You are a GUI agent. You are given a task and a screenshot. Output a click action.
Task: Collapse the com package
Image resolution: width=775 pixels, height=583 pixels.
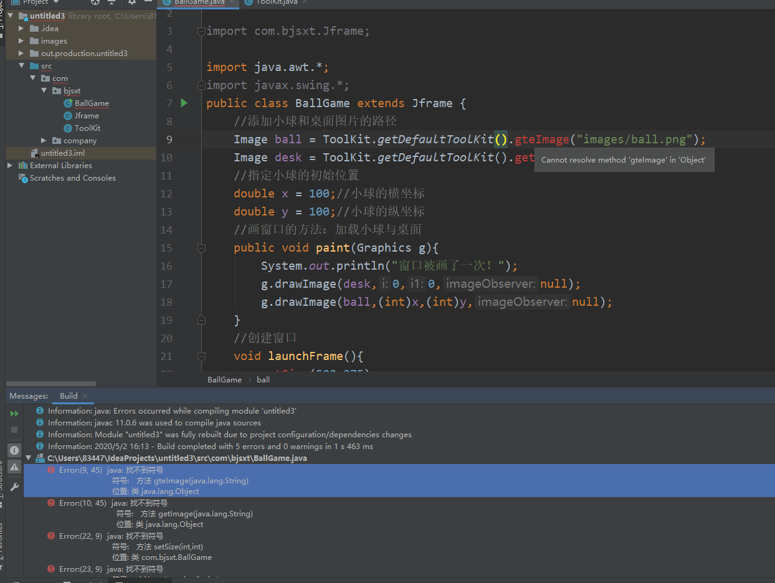[x=33, y=78]
